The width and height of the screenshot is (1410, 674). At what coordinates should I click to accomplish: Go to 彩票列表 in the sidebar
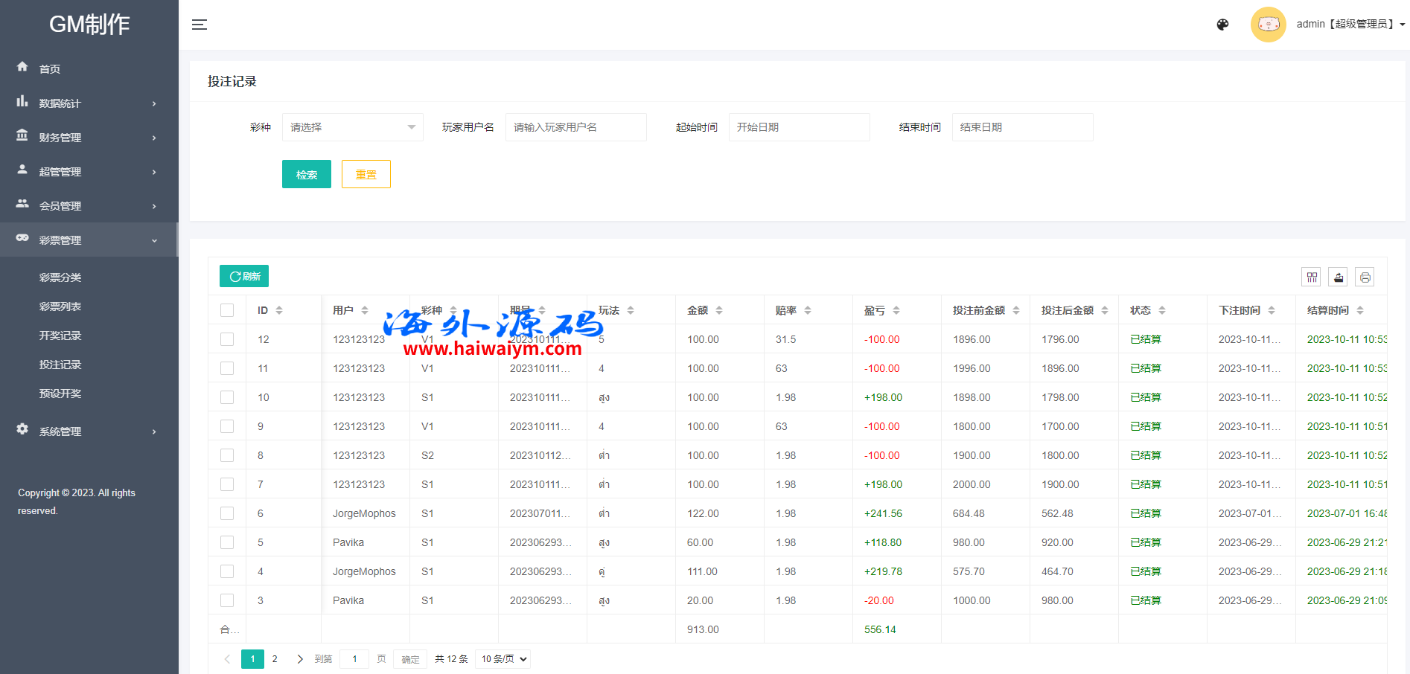coord(60,306)
